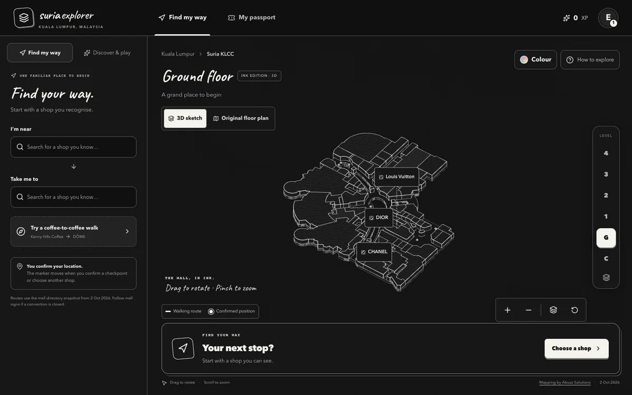Image resolution: width=632 pixels, height=395 pixels.
Task: Click the cursor icon beside Drag to rotate hint
Action: 164,383
